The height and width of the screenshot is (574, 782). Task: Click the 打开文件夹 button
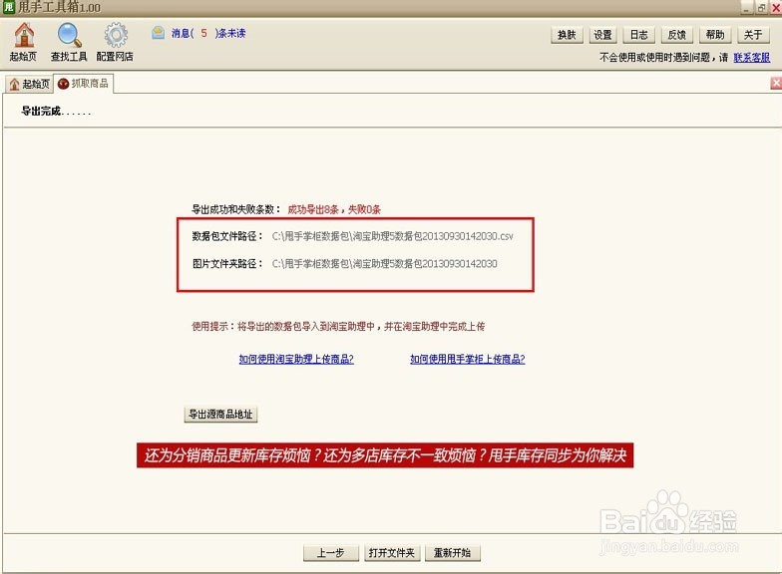tap(392, 552)
